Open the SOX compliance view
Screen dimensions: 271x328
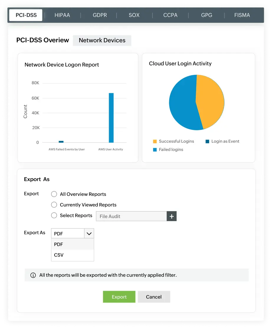coord(134,15)
